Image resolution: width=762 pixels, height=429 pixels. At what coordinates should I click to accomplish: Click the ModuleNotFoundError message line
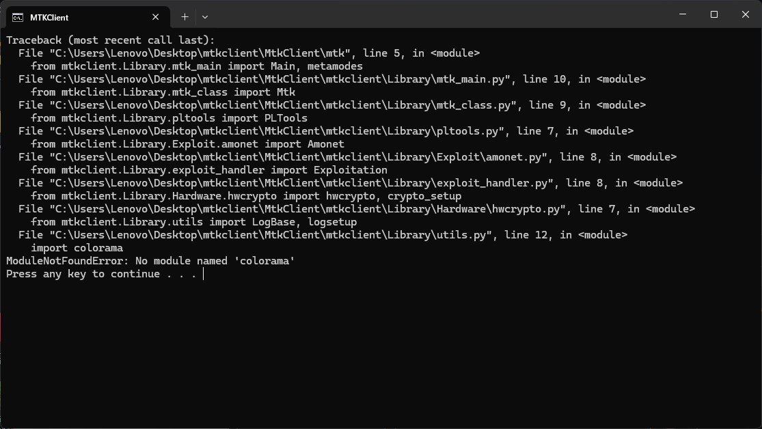point(150,261)
